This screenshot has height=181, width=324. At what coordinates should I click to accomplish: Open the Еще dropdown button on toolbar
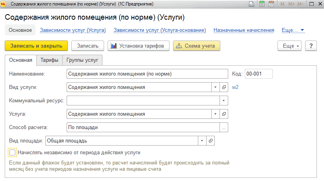(289, 46)
